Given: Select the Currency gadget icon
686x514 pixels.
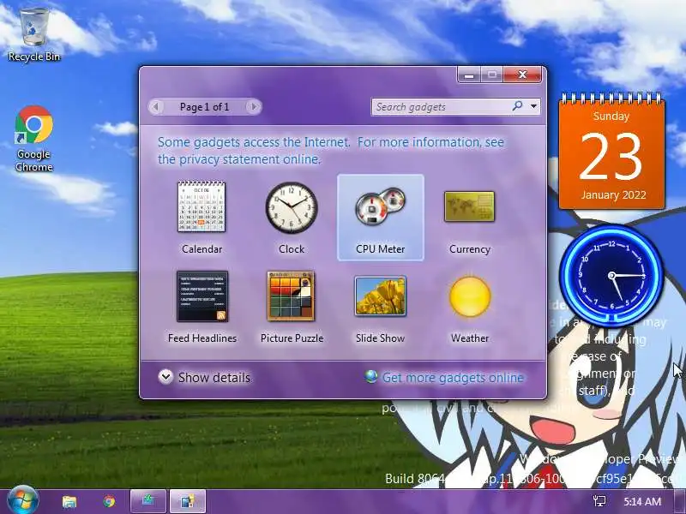Looking at the screenshot, I should click(469, 206).
